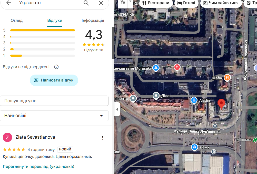This screenshot has width=257, height=174.
Task: Click bus stop icon on Левка Лук'яненка
Action: tap(215, 126)
